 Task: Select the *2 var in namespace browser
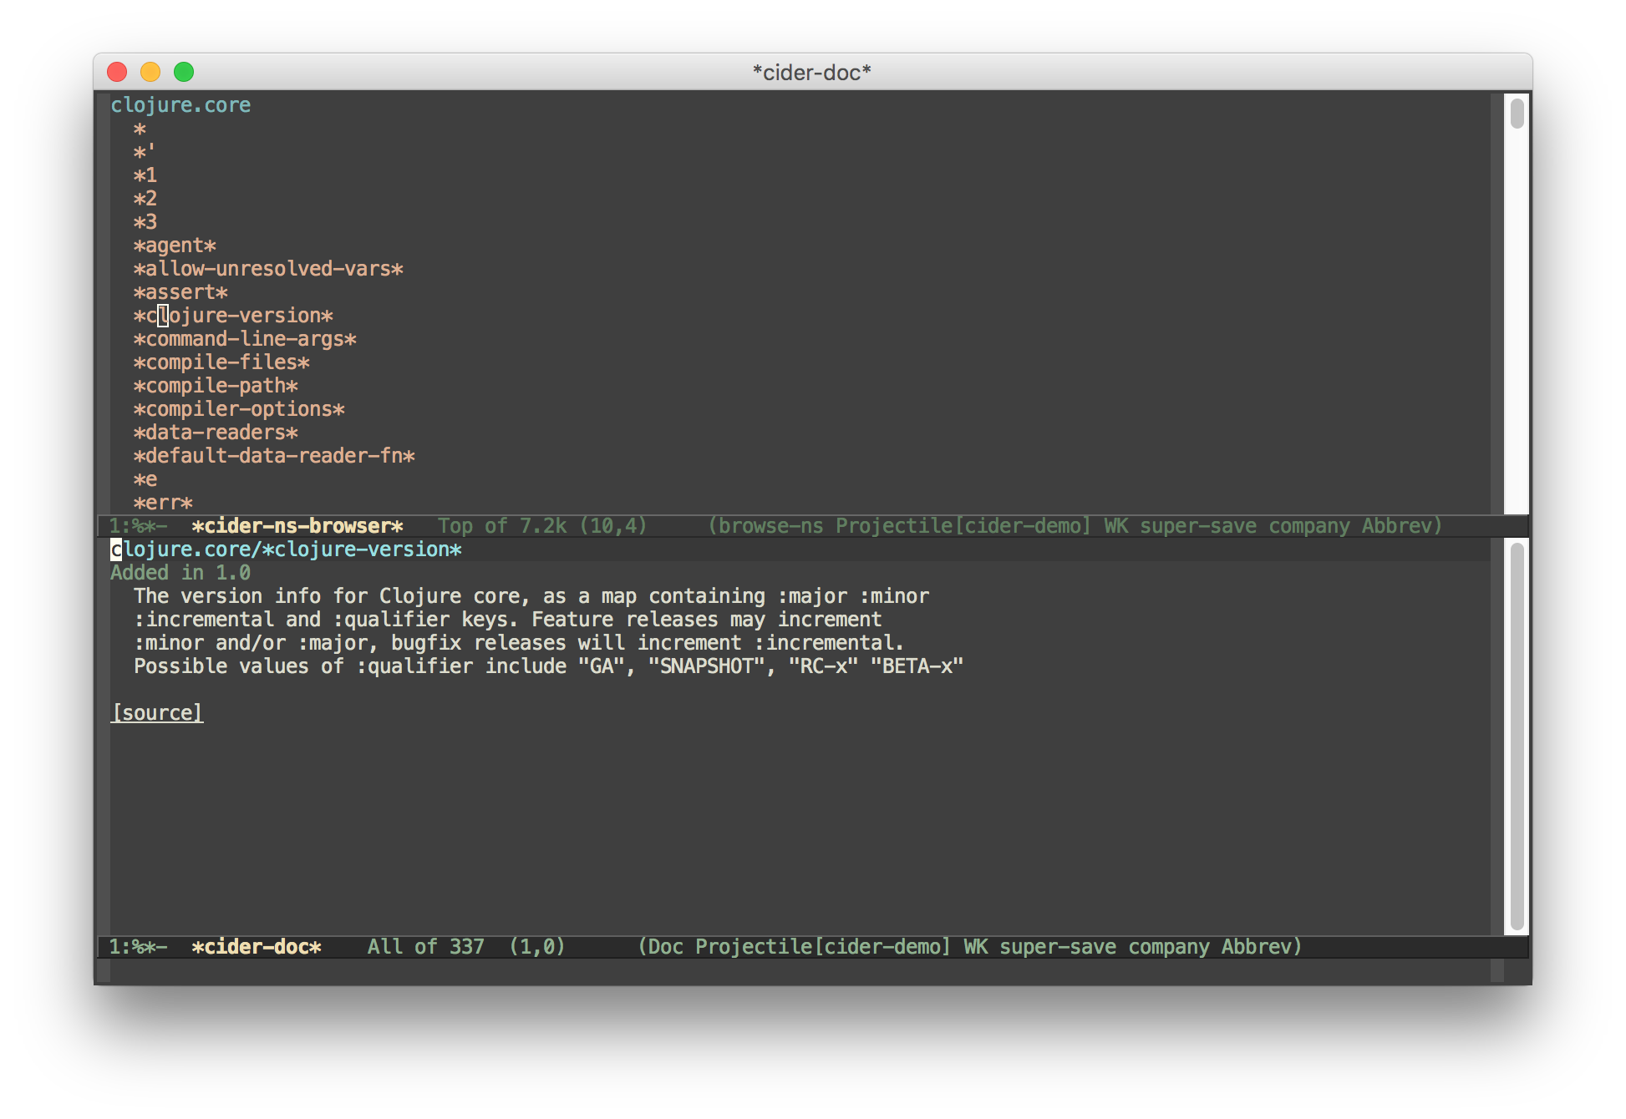145,199
